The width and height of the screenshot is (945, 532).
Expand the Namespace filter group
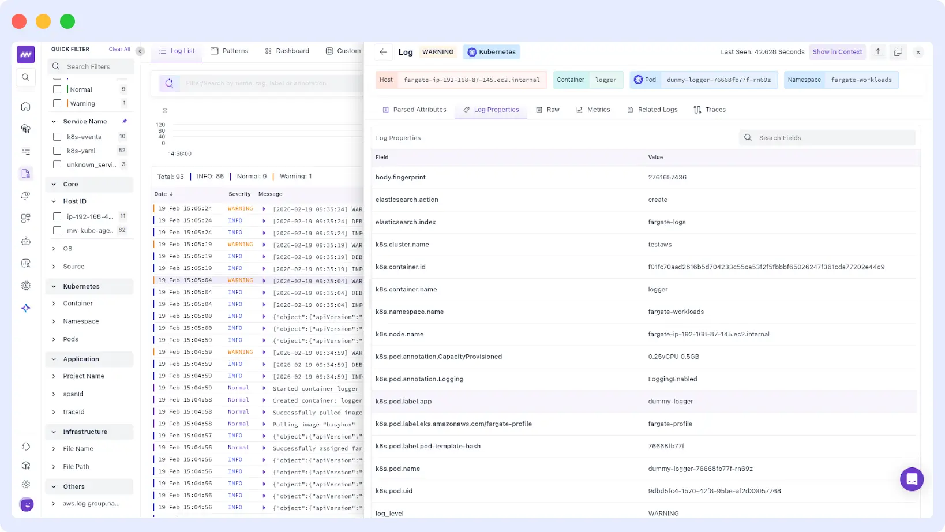[x=54, y=321]
